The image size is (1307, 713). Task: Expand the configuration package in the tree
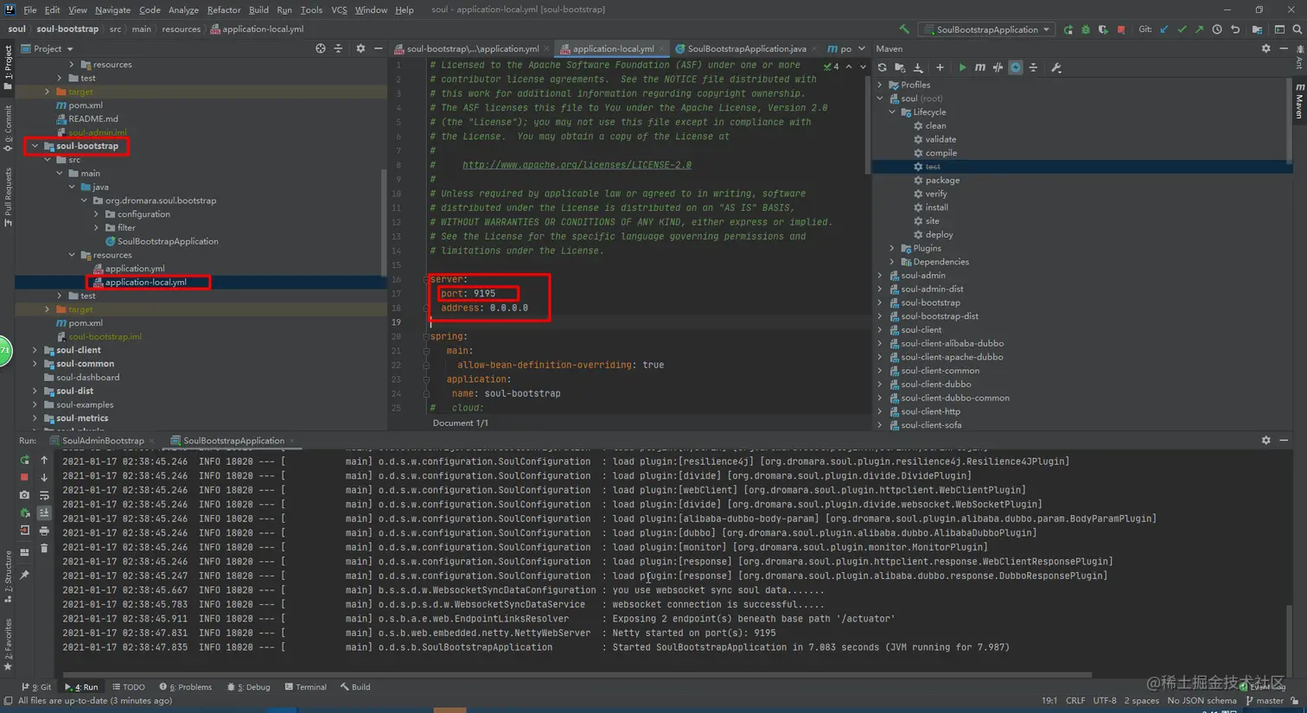(x=97, y=214)
